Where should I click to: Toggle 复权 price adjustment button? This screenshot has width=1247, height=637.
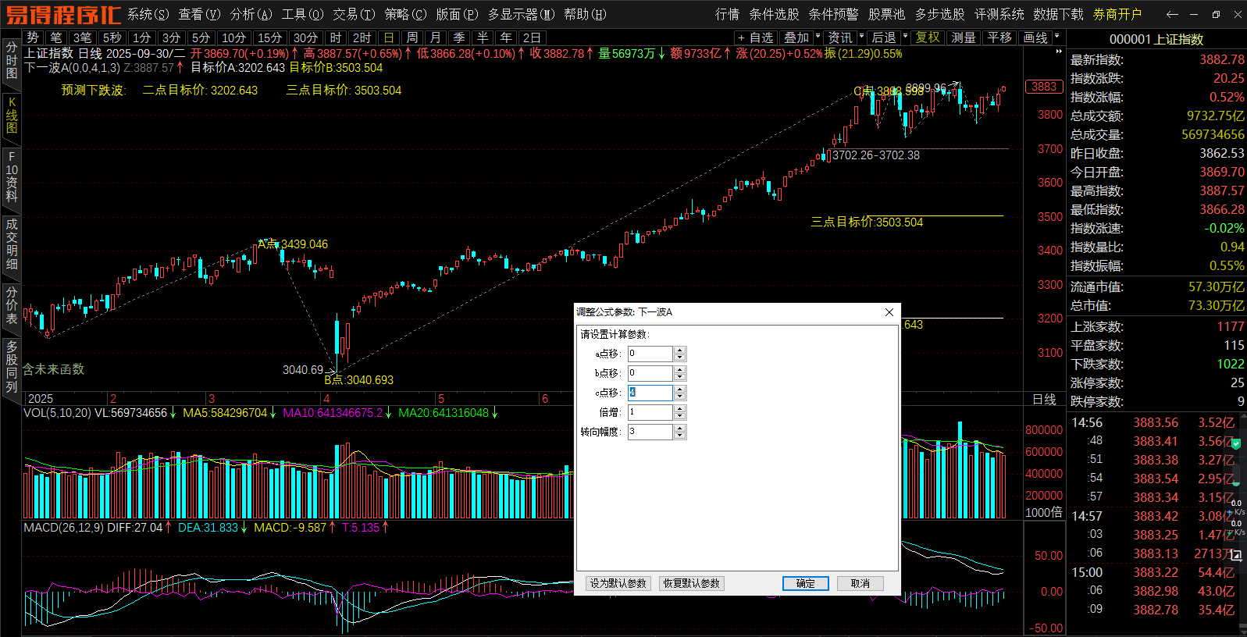pos(928,37)
